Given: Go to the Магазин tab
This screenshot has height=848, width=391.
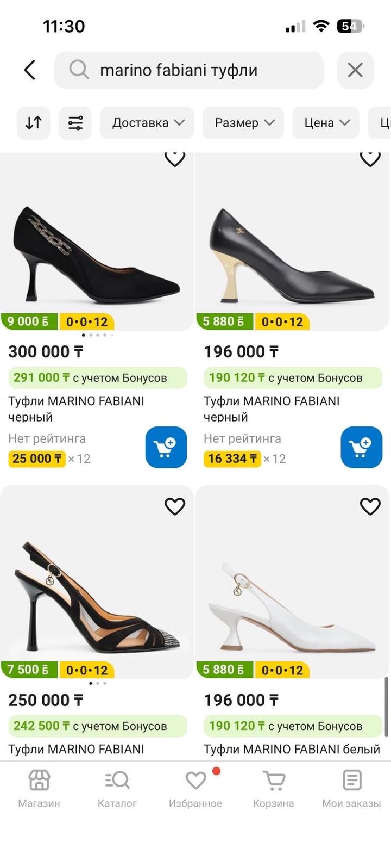Looking at the screenshot, I should tap(39, 789).
